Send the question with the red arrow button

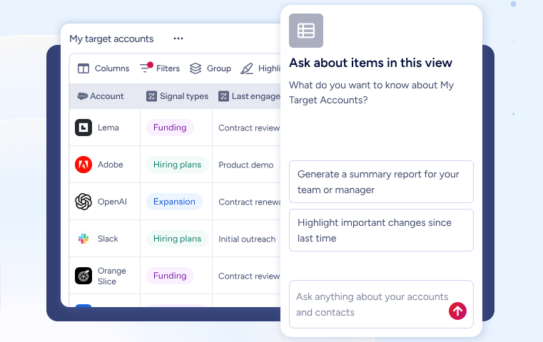457,311
